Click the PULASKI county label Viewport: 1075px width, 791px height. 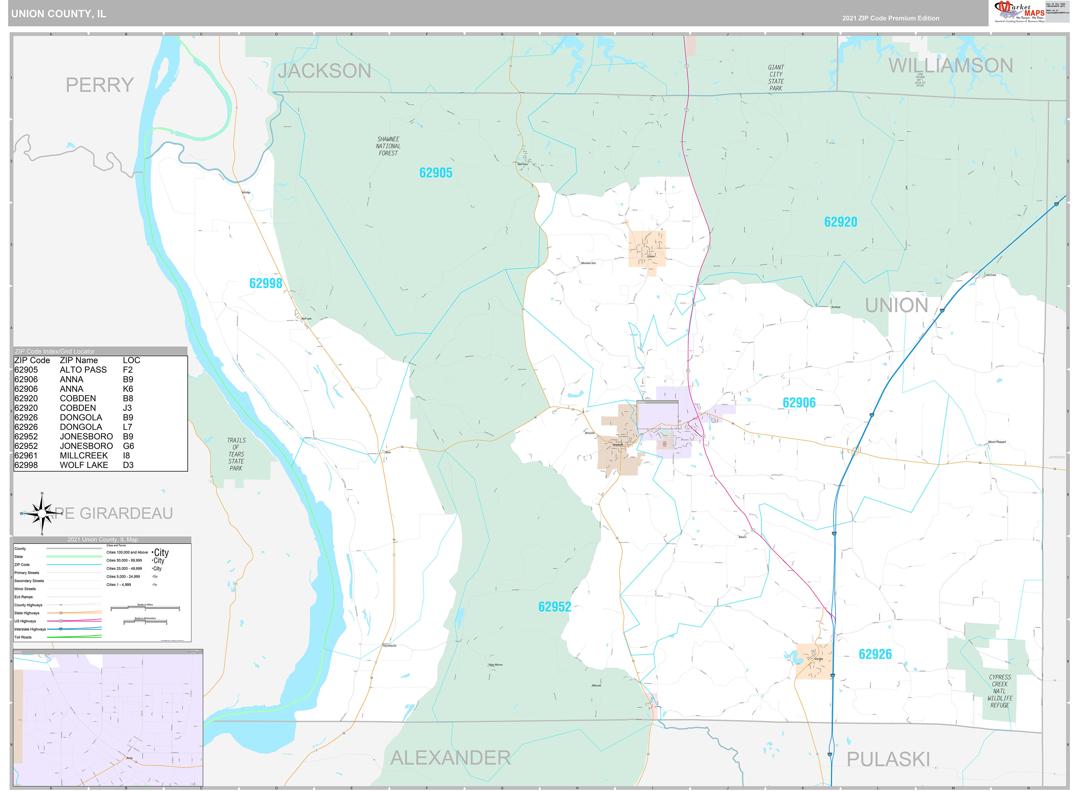(888, 759)
